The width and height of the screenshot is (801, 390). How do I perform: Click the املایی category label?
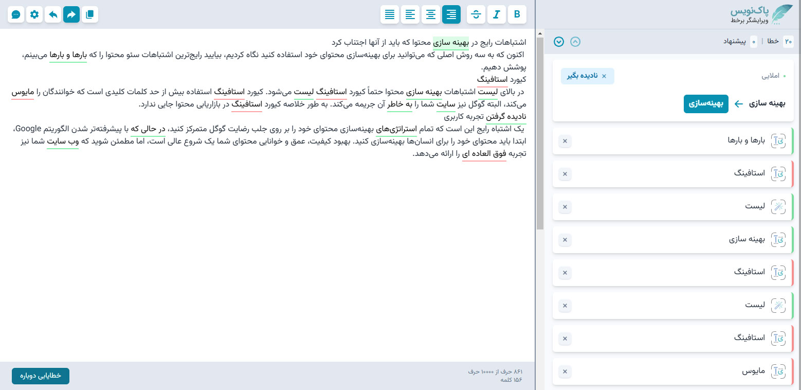(770, 76)
